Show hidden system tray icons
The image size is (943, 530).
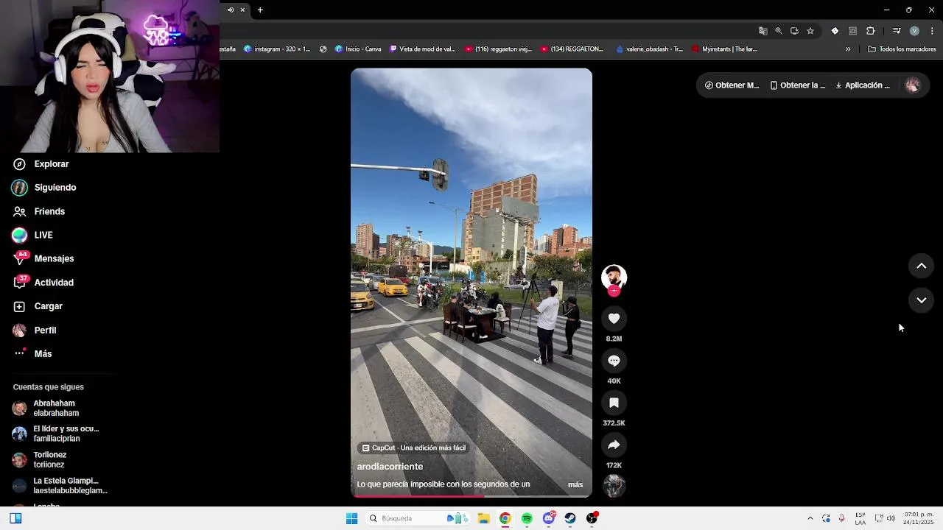tap(810, 518)
